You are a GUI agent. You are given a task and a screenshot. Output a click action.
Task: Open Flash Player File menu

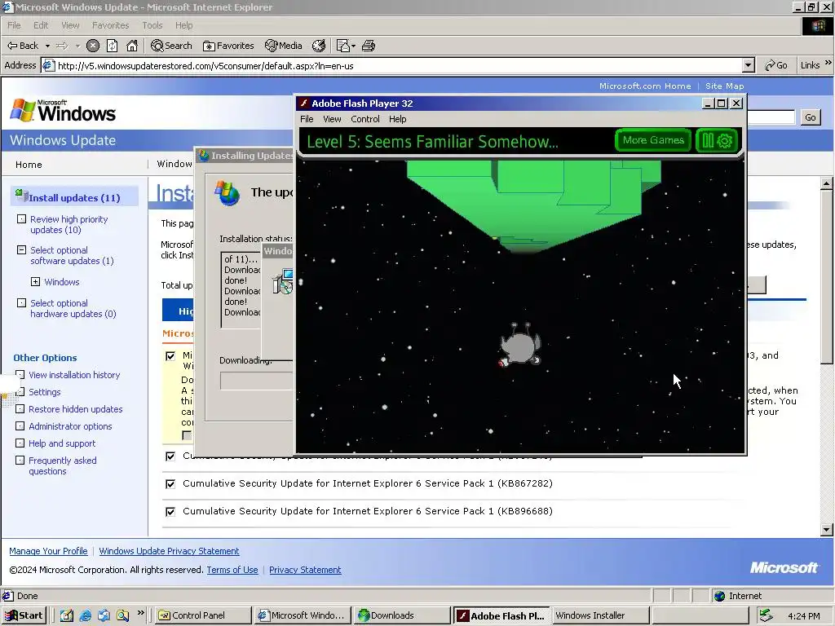307,119
